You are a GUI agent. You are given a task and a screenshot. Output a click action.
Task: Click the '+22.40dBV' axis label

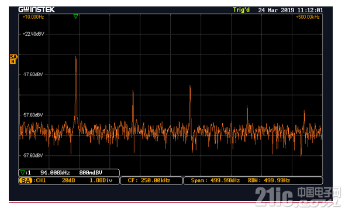coord(33,34)
